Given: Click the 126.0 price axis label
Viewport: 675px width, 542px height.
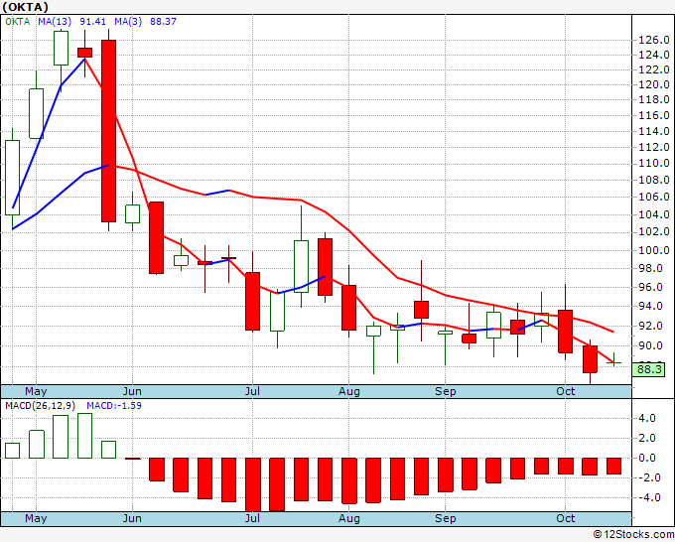Looking at the screenshot, I should [654, 40].
